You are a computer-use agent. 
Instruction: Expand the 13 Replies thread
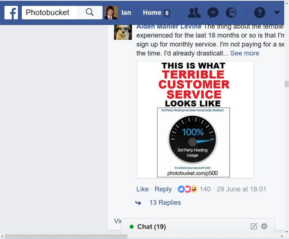tap(165, 203)
